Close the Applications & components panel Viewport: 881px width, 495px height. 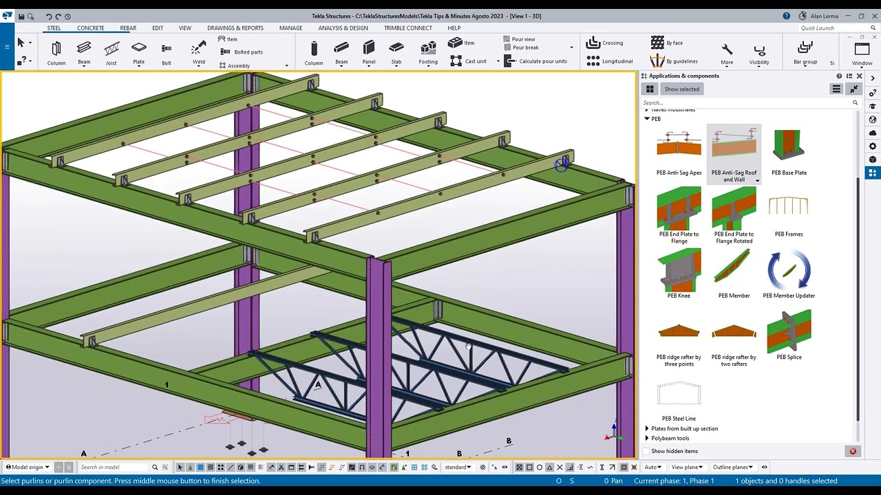(x=859, y=76)
